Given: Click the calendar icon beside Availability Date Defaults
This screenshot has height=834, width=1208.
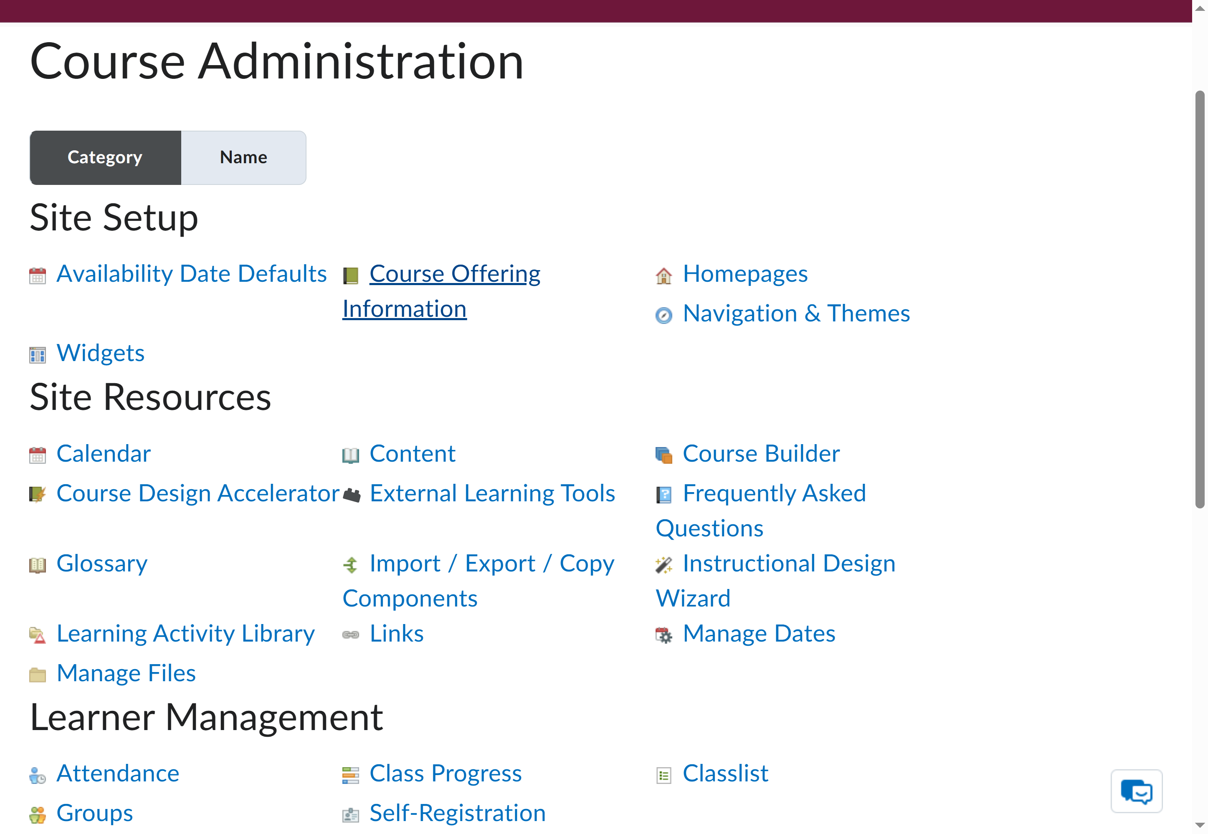Looking at the screenshot, I should (x=37, y=275).
